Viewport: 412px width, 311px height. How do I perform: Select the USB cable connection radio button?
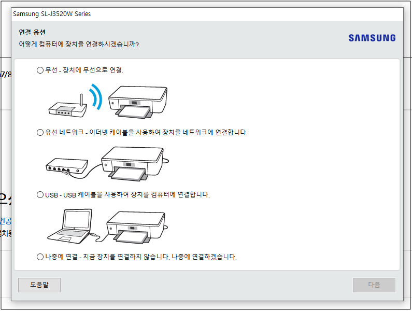pos(40,195)
